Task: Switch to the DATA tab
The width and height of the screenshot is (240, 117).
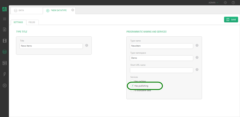Action: (27, 10)
